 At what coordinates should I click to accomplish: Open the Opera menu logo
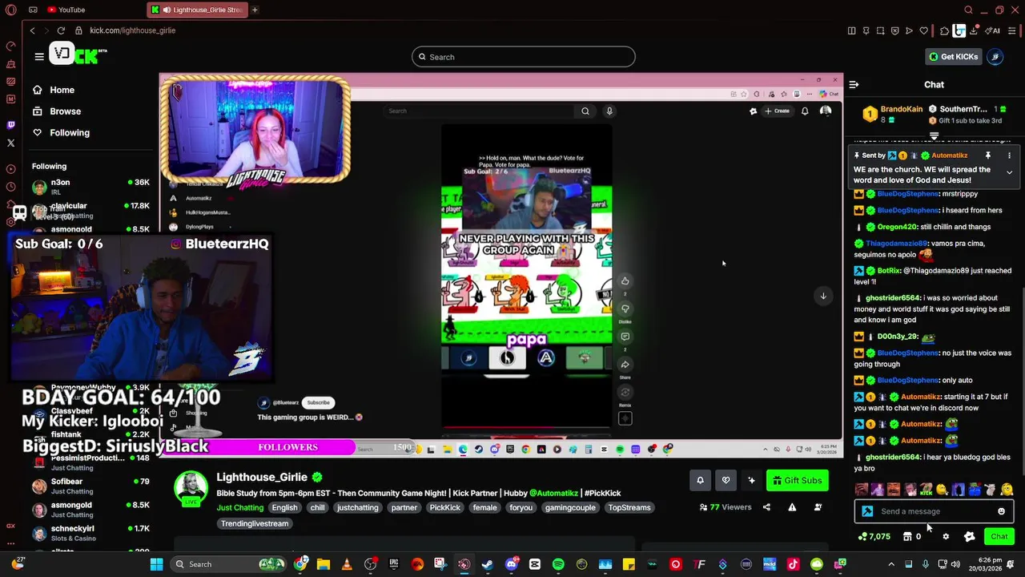click(10, 10)
